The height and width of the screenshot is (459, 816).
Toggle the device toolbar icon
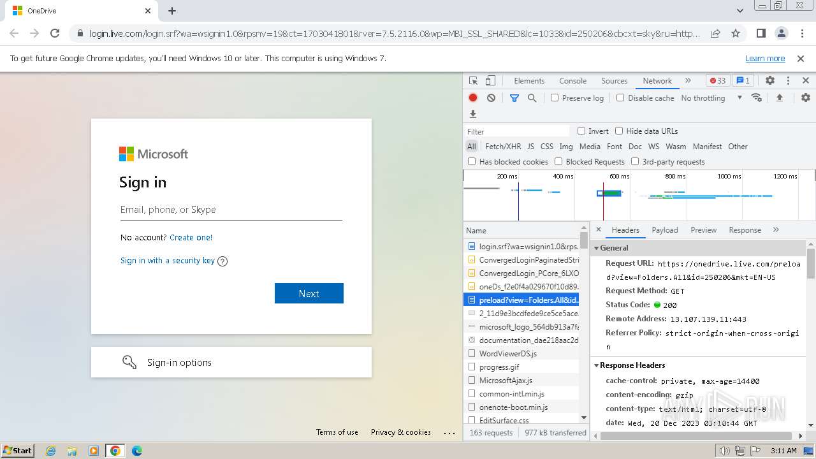point(490,81)
